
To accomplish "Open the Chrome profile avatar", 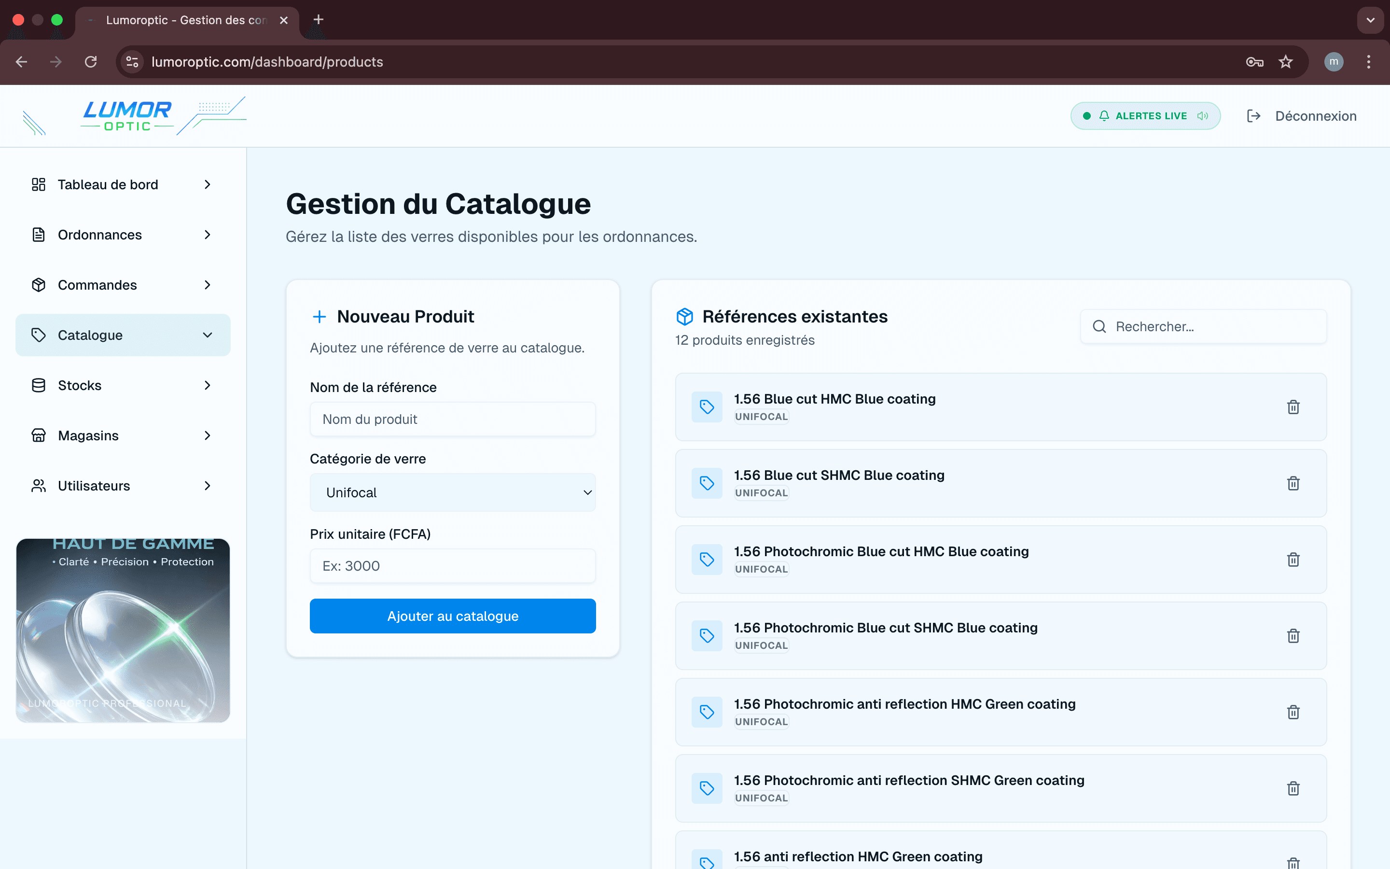I will coord(1334,61).
